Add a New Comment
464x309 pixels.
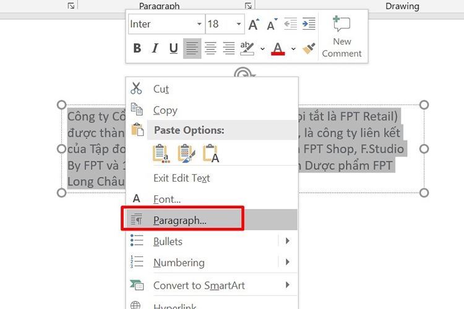342,36
